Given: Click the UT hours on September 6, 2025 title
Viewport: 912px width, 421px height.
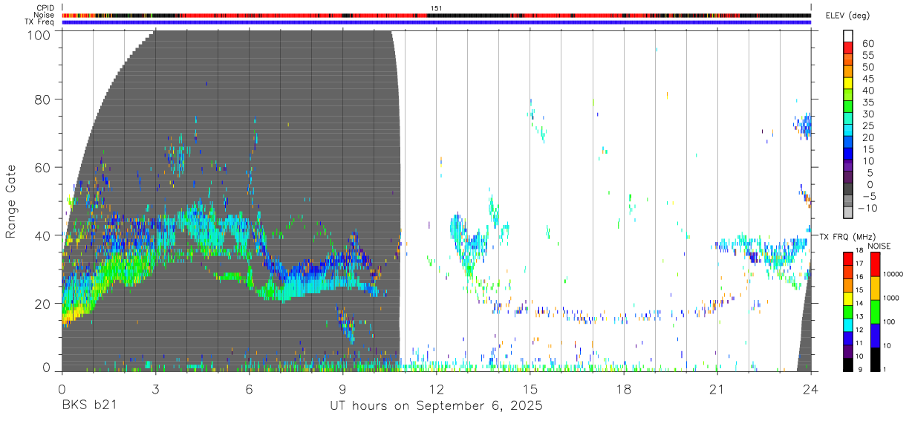Looking at the screenshot, I should 436,406.
